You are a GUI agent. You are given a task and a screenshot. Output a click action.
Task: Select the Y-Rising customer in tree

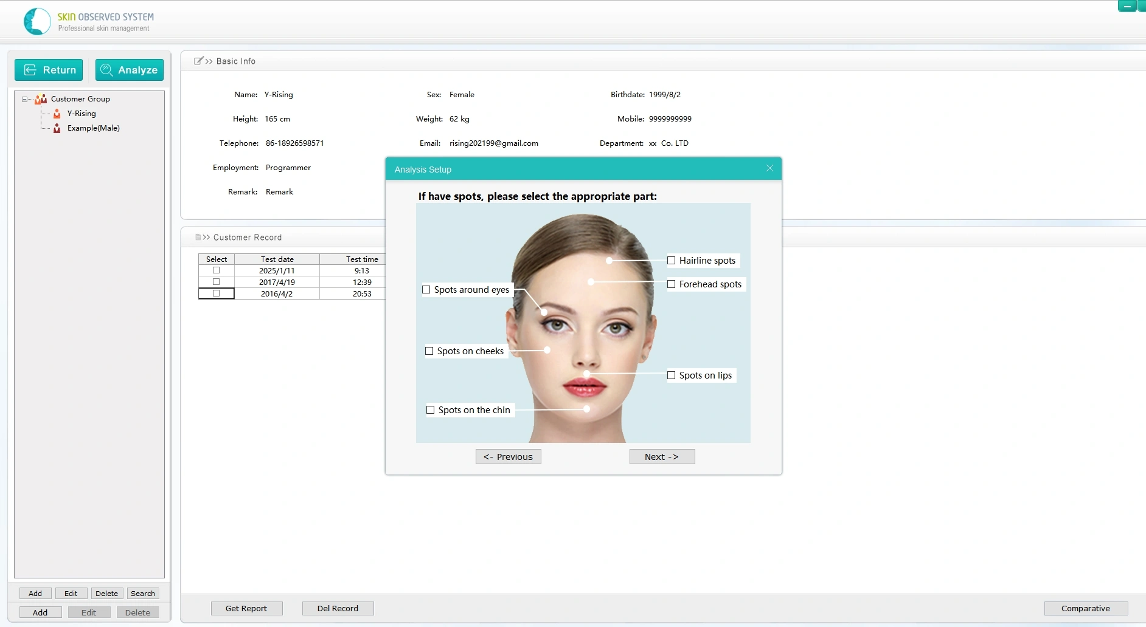click(82, 114)
